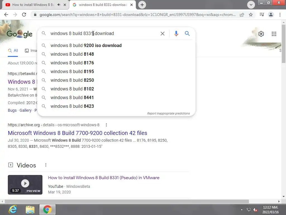Open the taskbar clock showing 12:12
The image size is (286, 215).
coord(270,210)
